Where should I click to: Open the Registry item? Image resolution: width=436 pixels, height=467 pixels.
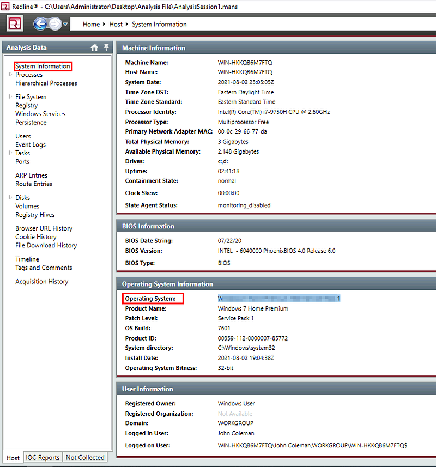tap(27, 105)
